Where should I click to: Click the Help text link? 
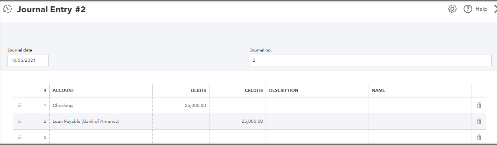coord(481,9)
